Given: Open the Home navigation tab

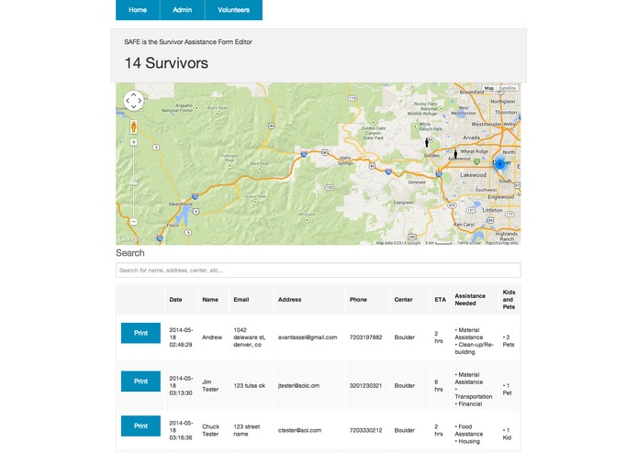Looking at the screenshot, I should [x=138, y=10].
